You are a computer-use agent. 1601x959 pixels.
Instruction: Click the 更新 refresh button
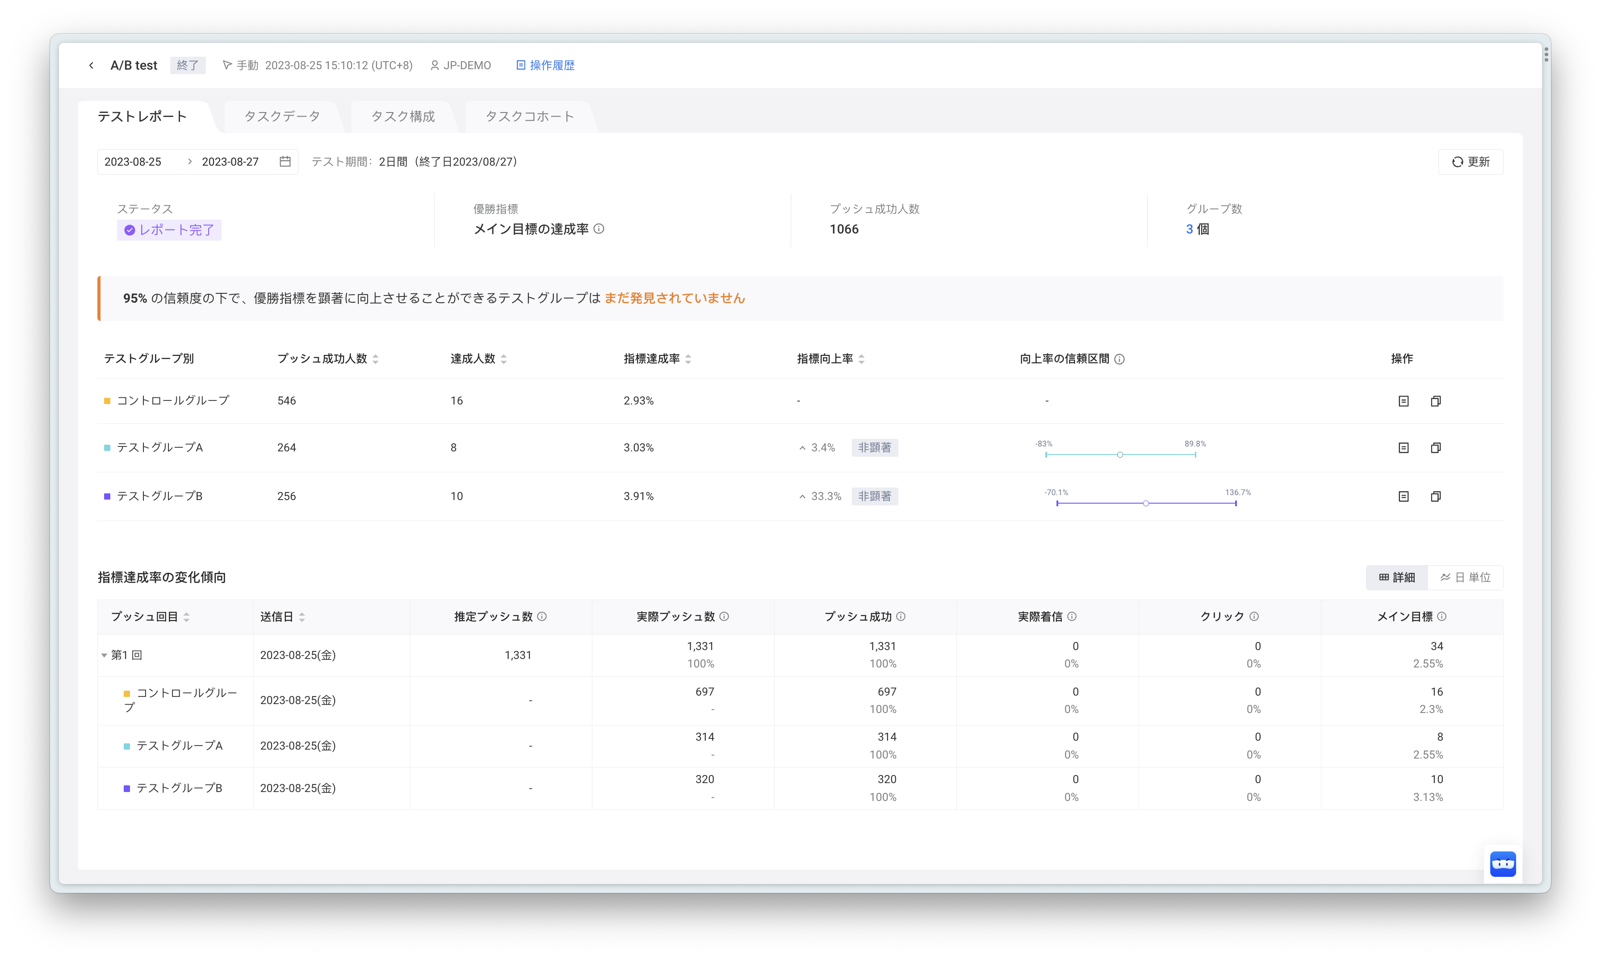[x=1471, y=162]
